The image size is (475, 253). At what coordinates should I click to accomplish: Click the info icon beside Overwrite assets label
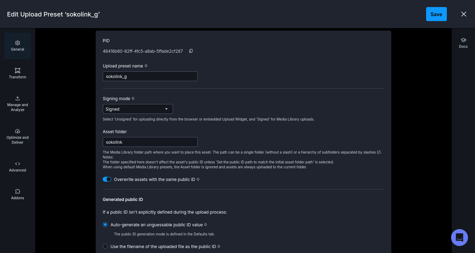[x=198, y=179]
